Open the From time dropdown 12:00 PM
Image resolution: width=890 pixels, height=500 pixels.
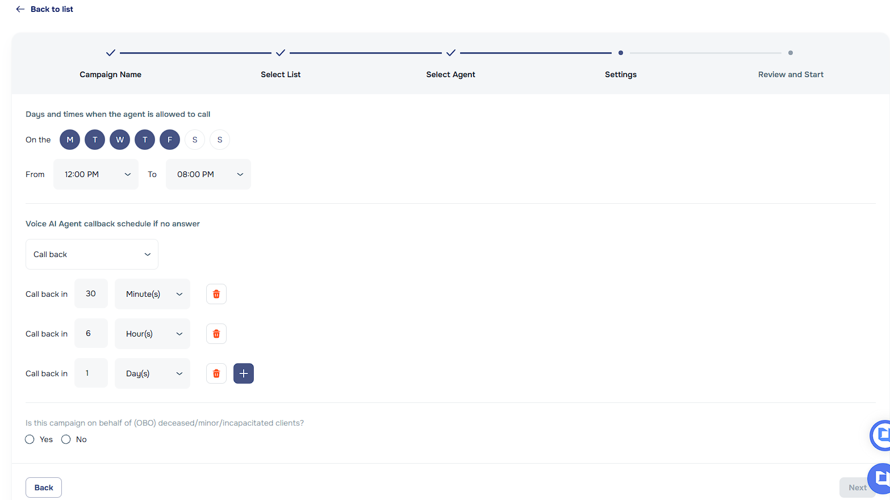click(x=96, y=174)
